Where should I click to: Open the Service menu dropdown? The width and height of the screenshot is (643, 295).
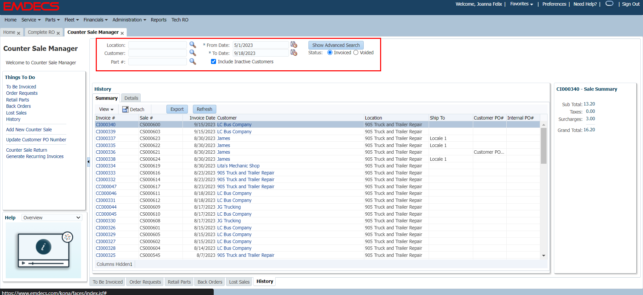click(31, 20)
